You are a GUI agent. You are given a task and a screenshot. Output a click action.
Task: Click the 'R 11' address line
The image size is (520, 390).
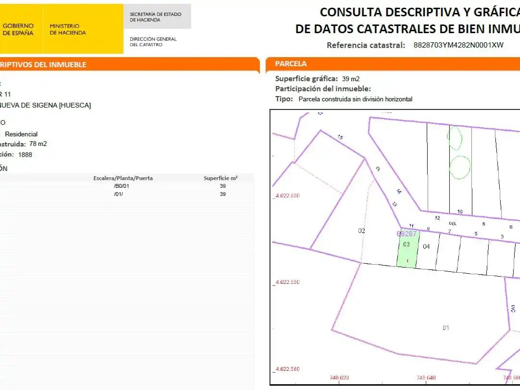point(5,95)
